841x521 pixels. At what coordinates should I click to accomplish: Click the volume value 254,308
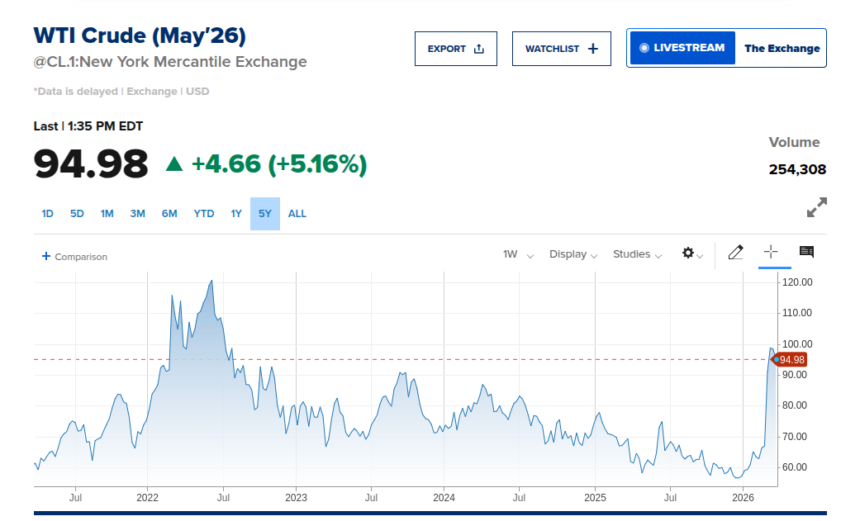(797, 169)
